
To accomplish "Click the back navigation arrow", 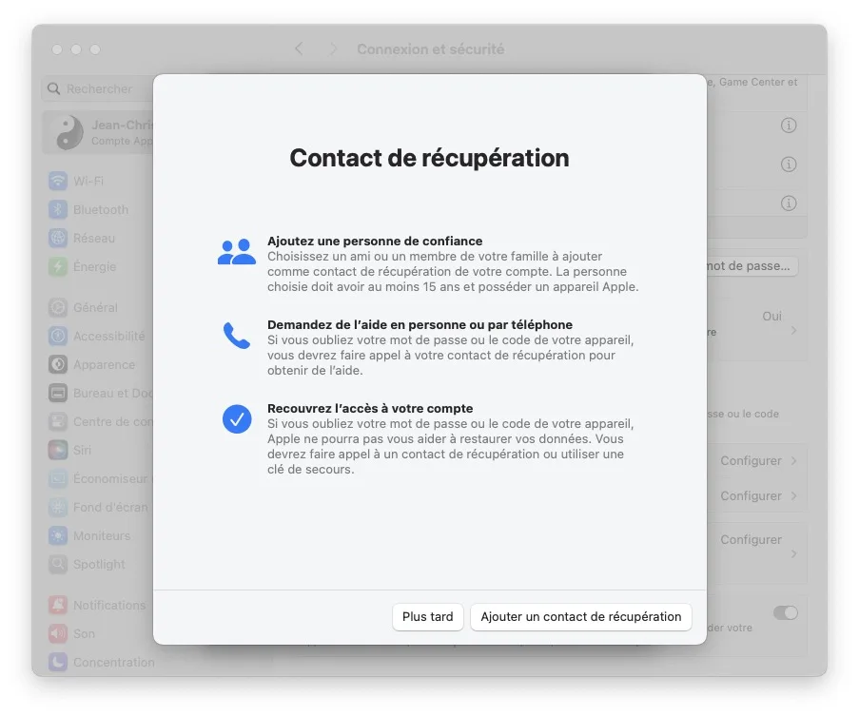I will [299, 48].
